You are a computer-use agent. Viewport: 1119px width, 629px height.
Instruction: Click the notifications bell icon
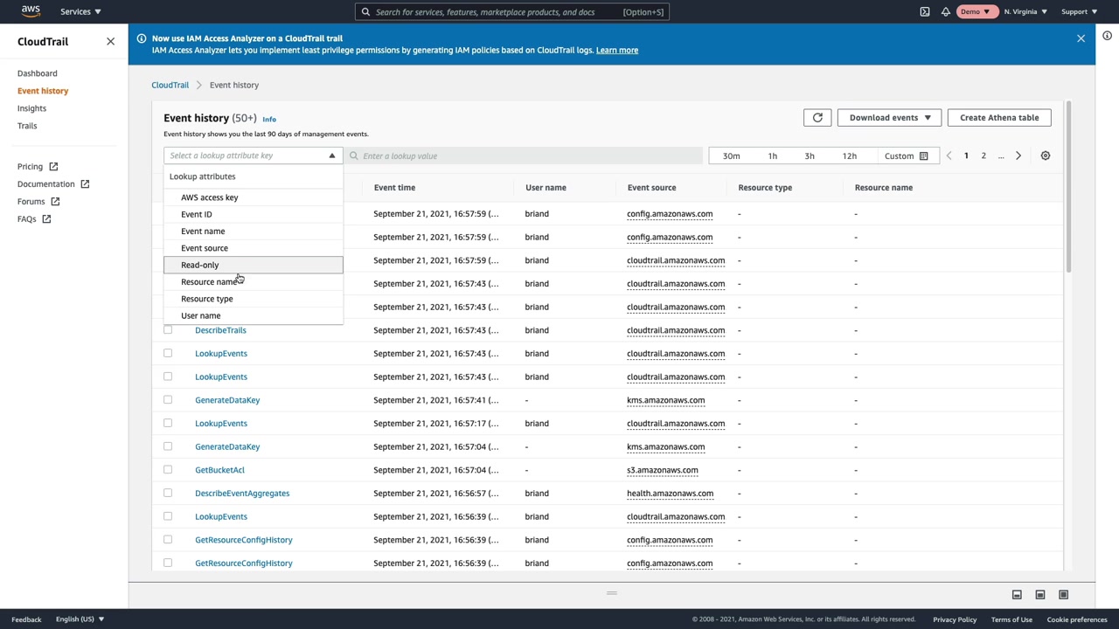(945, 12)
